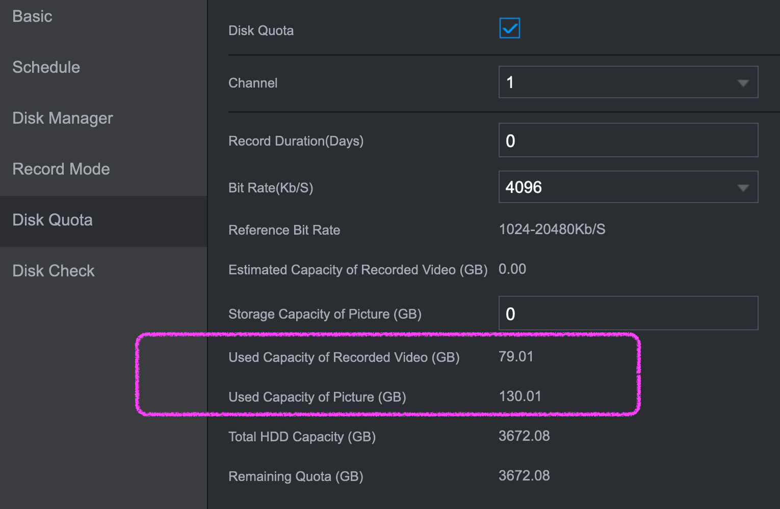Viewport: 780px width, 509px height.
Task: Click the Estimated Capacity of Recorded Video value
Action: [x=512, y=269]
